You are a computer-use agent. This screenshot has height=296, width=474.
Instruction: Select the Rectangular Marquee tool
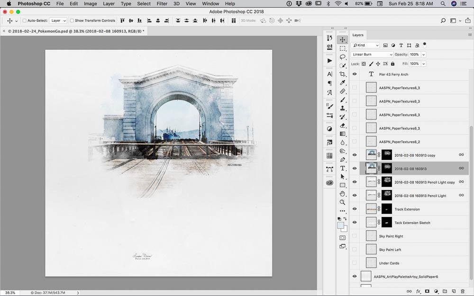coord(342,48)
